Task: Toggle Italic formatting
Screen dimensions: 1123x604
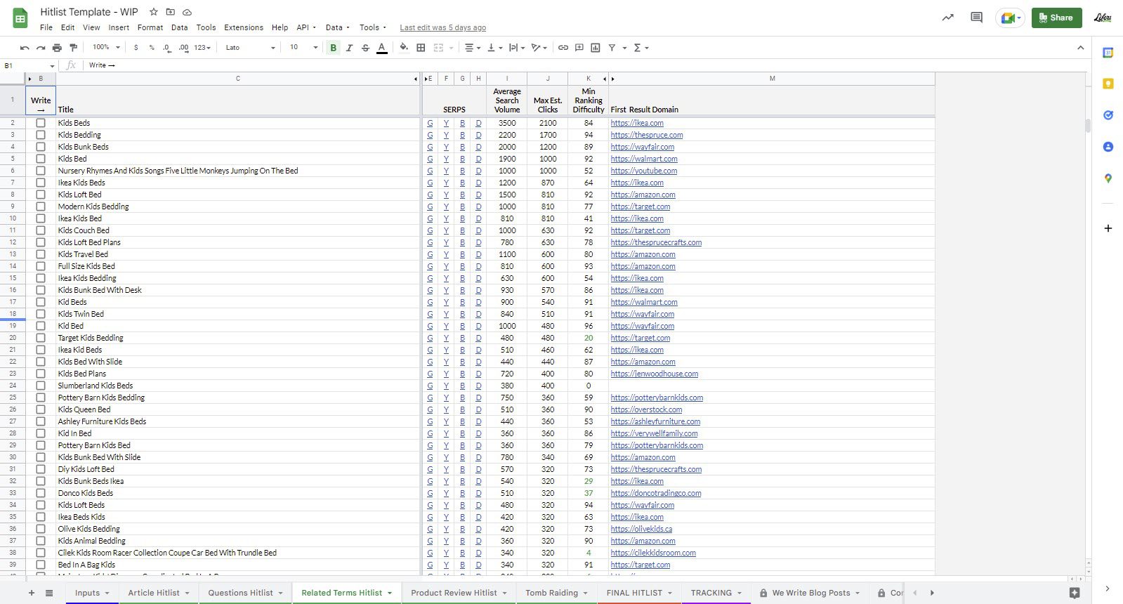Action: [x=349, y=48]
